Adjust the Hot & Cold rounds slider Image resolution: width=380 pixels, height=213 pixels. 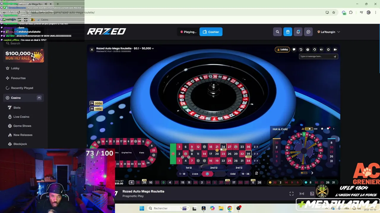pyautogui.click(x=309, y=129)
